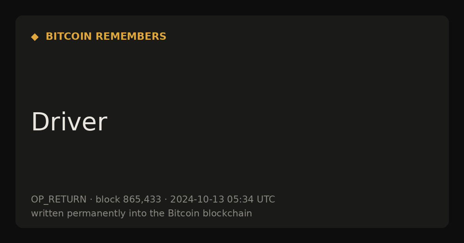Click the 05:34 timestamp

tap(240, 200)
